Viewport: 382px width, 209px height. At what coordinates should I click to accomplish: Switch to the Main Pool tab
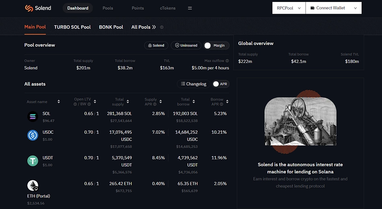point(35,27)
